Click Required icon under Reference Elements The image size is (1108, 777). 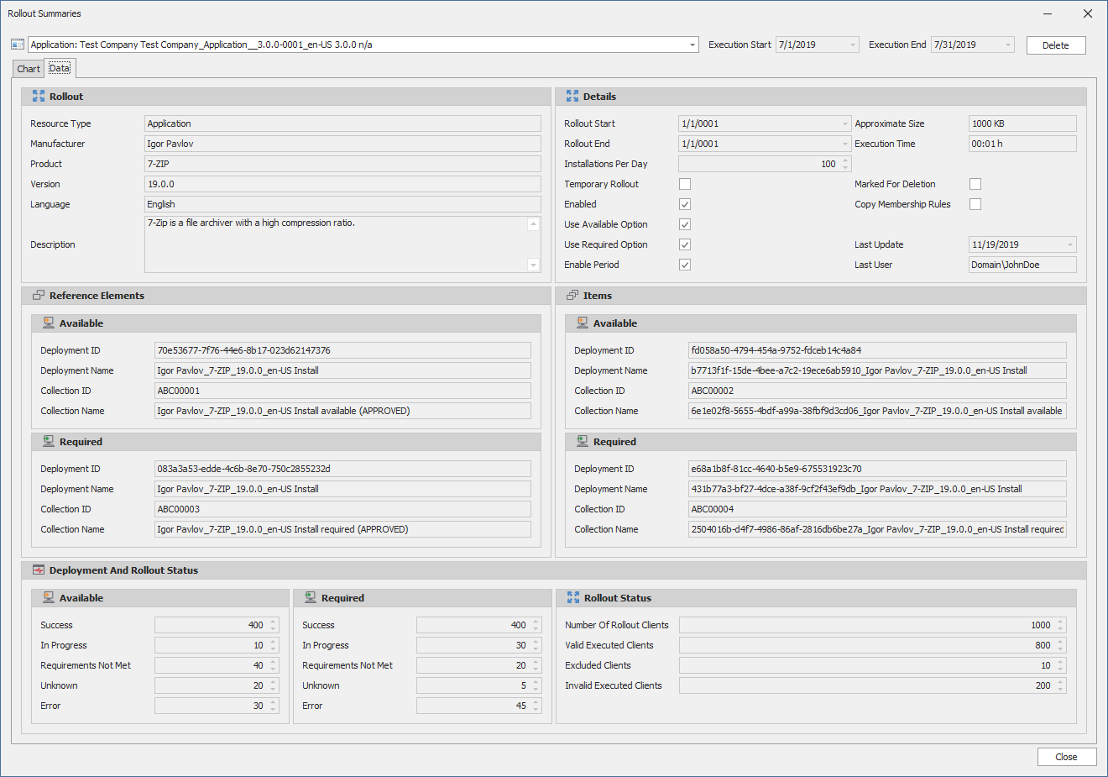[49, 442]
